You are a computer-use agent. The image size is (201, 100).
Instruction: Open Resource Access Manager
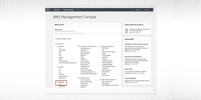(109, 52)
